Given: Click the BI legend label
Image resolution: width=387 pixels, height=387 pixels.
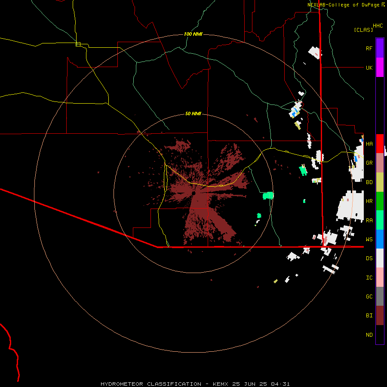Looking at the screenshot, I should 369,316.
